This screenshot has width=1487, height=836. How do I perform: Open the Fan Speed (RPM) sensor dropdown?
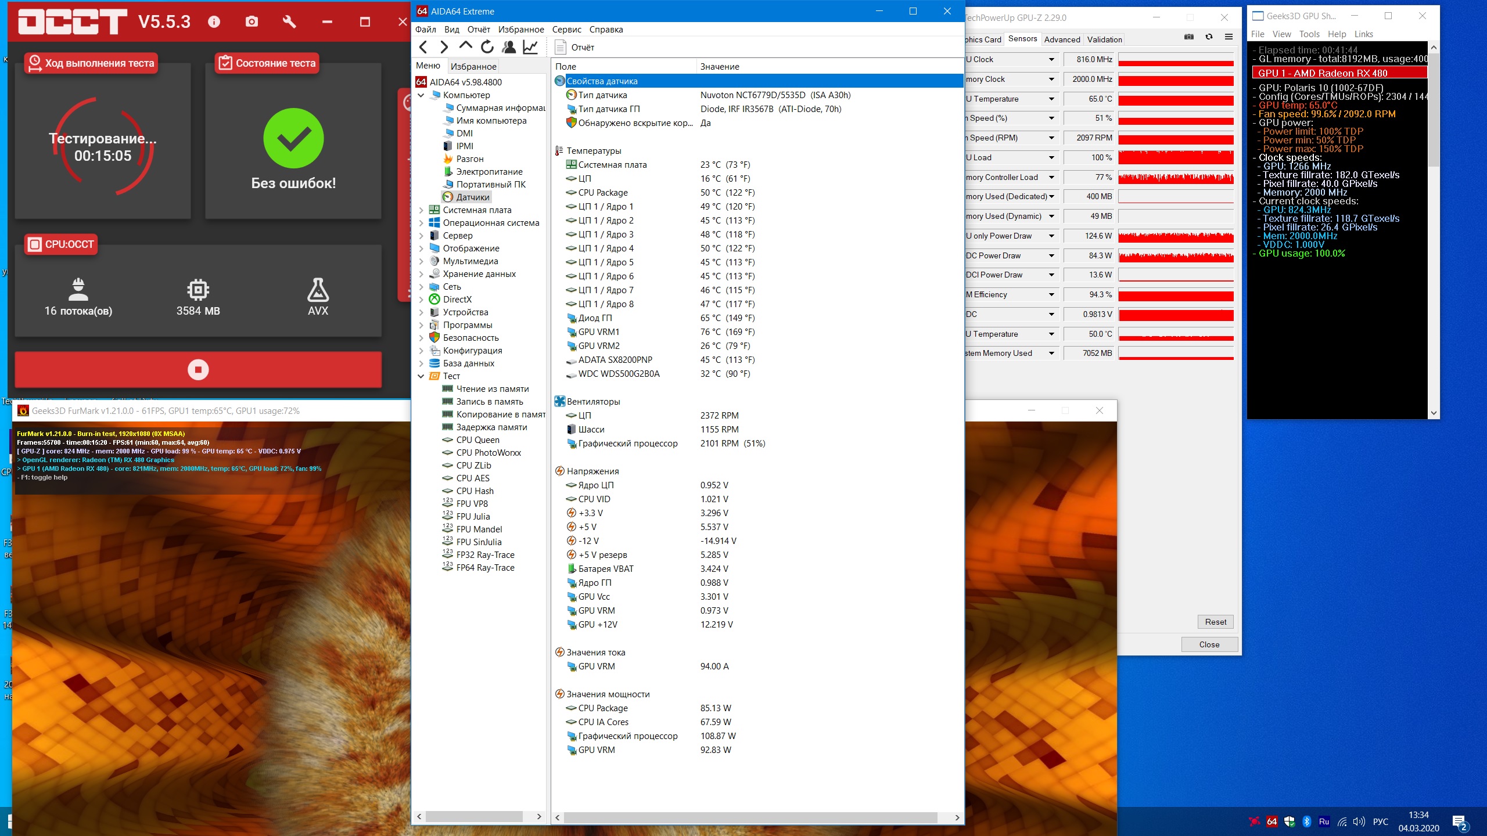pyautogui.click(x=1051, y=138)
